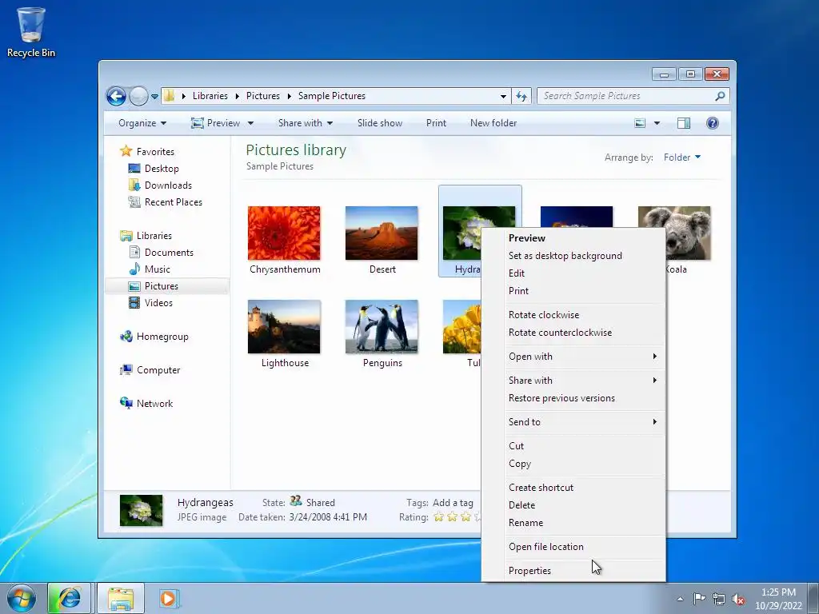Open the Arrange by Folder dropdown
Viewport: 819px width, 614px height.
click(682, 157)
